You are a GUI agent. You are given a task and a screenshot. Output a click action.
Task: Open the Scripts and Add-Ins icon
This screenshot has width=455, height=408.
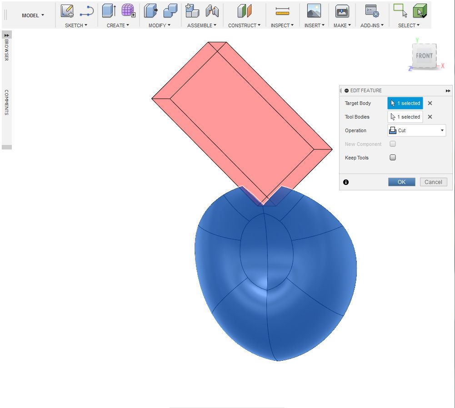click(x=371, y=10)
